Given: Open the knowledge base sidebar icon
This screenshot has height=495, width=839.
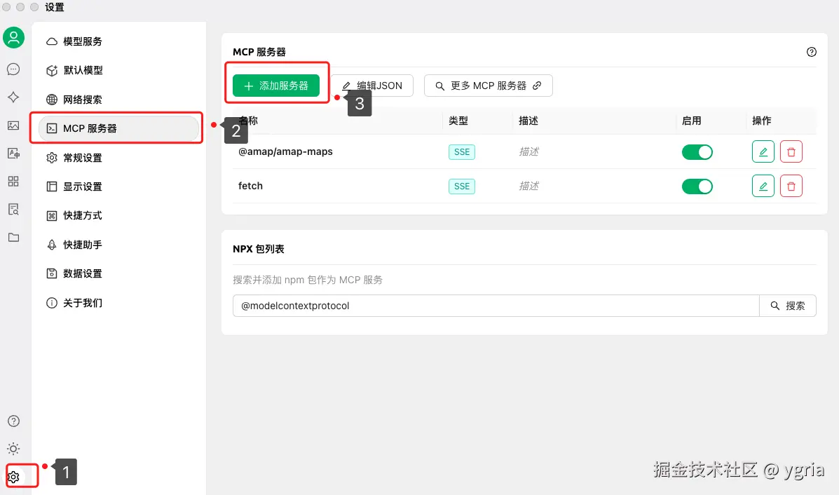Looking at the screenshot, I should click(x=13, y=209).
